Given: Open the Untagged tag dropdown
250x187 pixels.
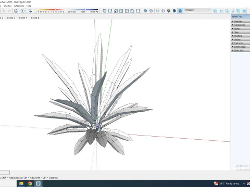Looking at the screenshot, I should coord(197,10).
